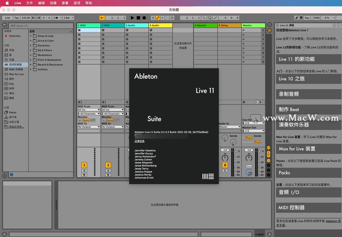Toggle MIDI Arrangement Overdub plus icon
This screenshot has width=342, height=237.
click(153, 18)
